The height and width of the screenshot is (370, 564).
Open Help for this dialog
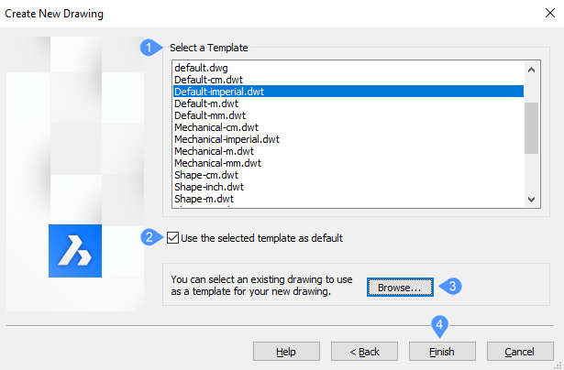pos(285,352)
